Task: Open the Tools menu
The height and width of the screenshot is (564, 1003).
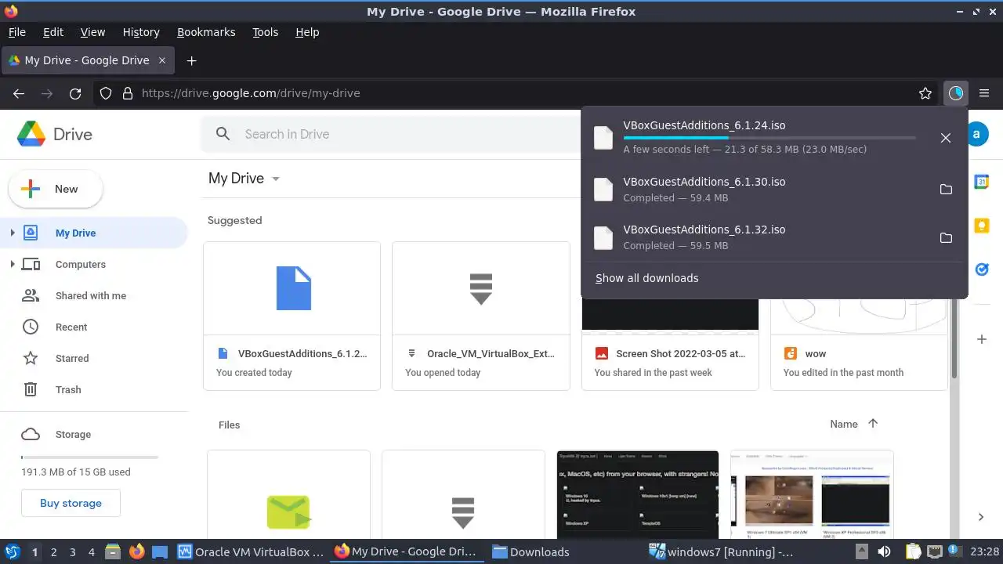Action: pyautogui.click(x=266, y=32)
